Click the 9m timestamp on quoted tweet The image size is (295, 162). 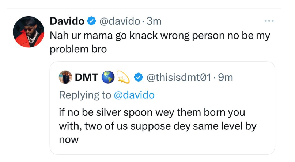tap(225, 78)
